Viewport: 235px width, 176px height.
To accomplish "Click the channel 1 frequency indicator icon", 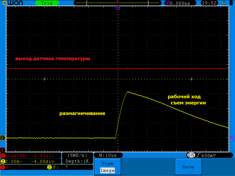I will pos(3,167).
